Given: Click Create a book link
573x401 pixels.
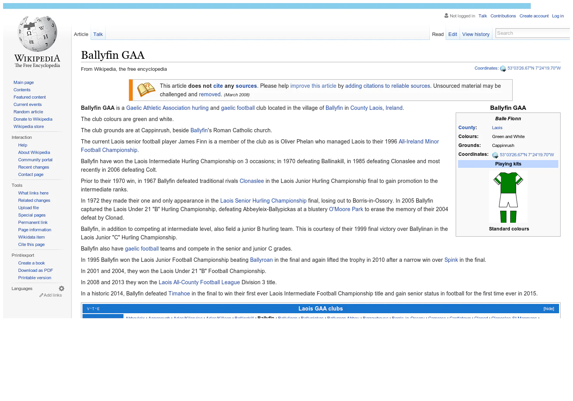Looking at the screenshot, I should click(x=31, y=263).
